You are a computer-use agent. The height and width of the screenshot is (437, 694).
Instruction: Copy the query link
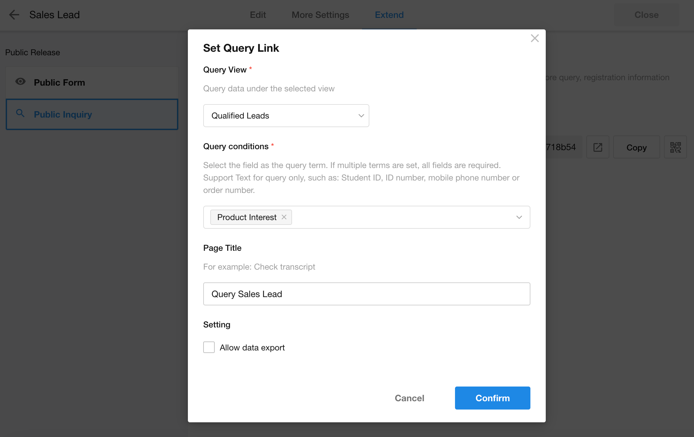click(636, 147)
